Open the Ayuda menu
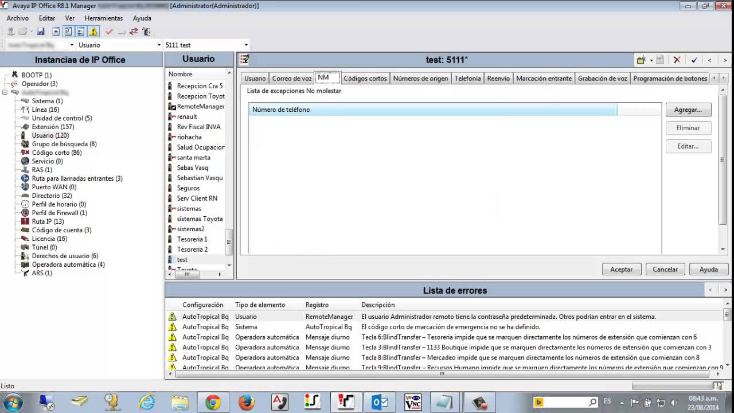 [142, 18]
